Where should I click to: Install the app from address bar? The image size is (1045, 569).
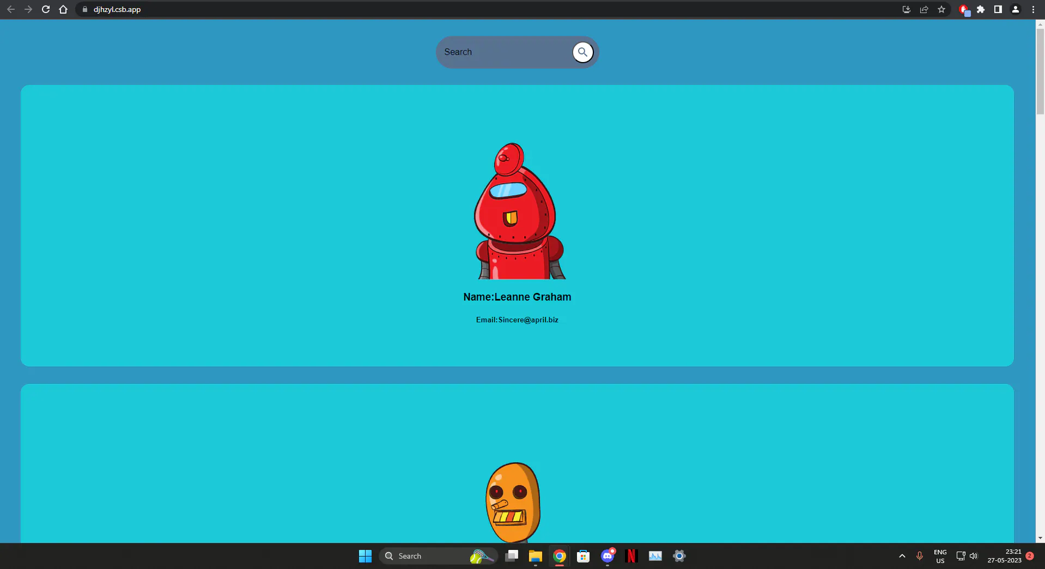pyautogui.click(x=907, y=9)
